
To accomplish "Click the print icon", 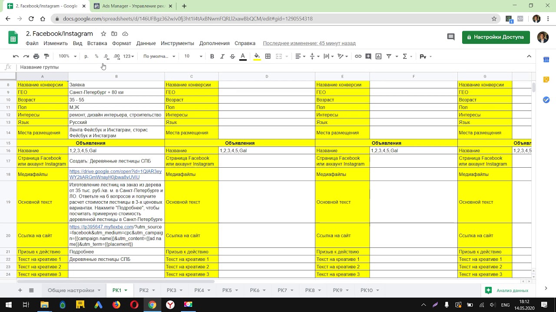I will coord(36,56).
